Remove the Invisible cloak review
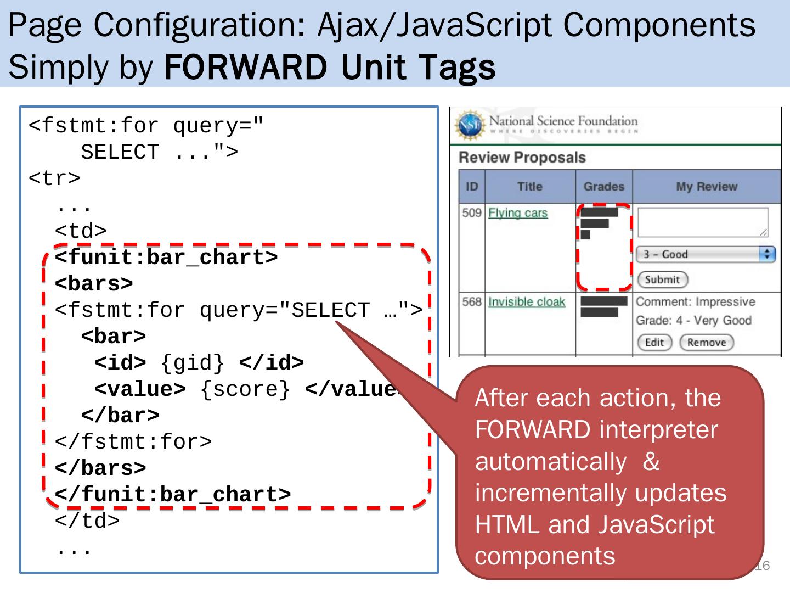790x593 pixels. 707,343
